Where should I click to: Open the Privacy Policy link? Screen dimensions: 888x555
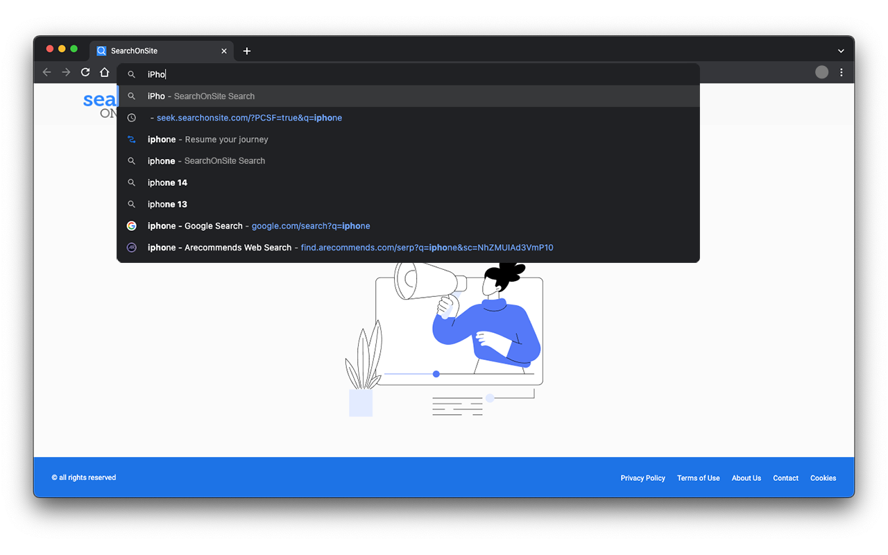click(x=642, y=477)
